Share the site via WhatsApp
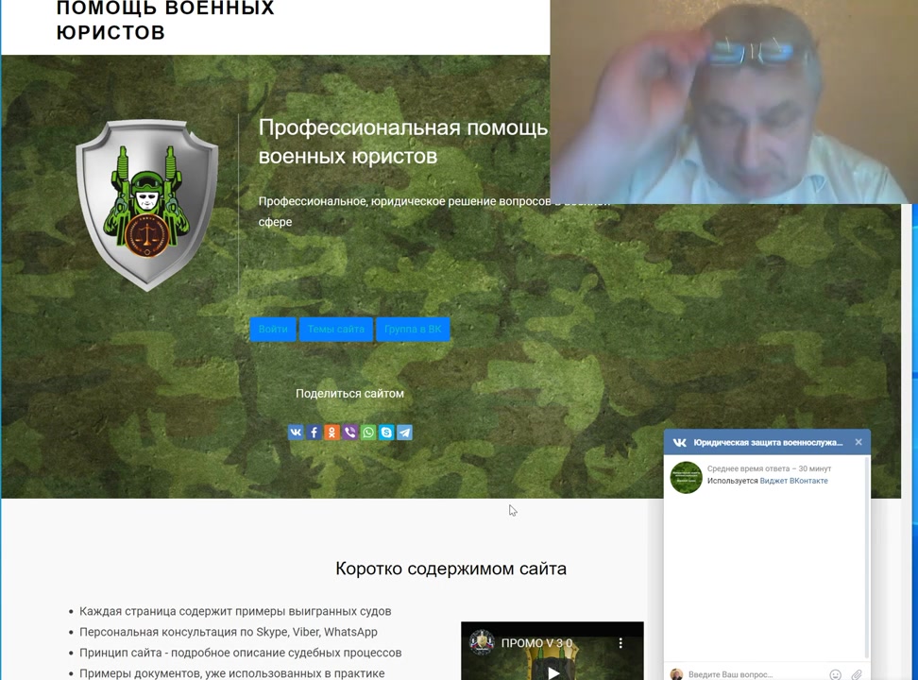This screenshot has height=680, width=918. (x=368, y=433)
